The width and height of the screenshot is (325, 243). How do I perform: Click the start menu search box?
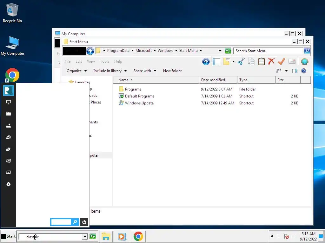[x=61, y=222]
